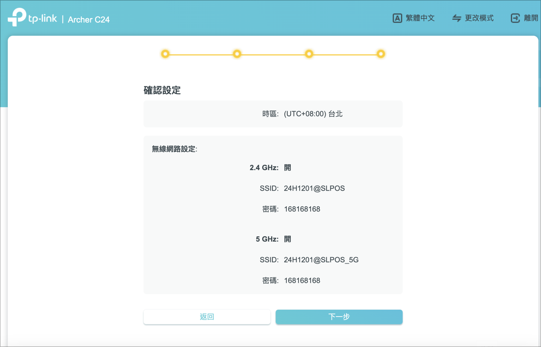The image size is (541, 347).
Task: Open the 繁體中文 language menu
Action: coord(420,18)
